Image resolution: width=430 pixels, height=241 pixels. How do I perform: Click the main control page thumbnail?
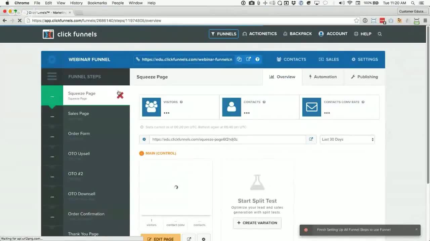coord(176,187)
